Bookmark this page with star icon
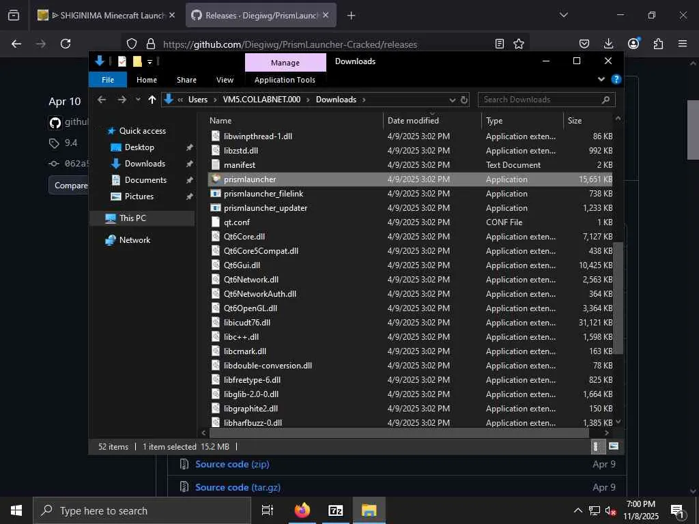Viewport: 699px width, 524px height. (x=519, y=44)
